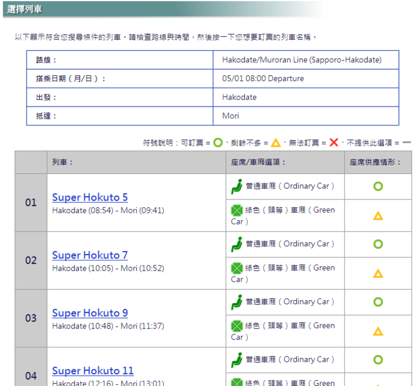Image resolution: width=415 pixels, height=386 pixels.
Task: Click the Ordinary Car seat icon for Super Hokuto 7
Action: click(237, 244)
